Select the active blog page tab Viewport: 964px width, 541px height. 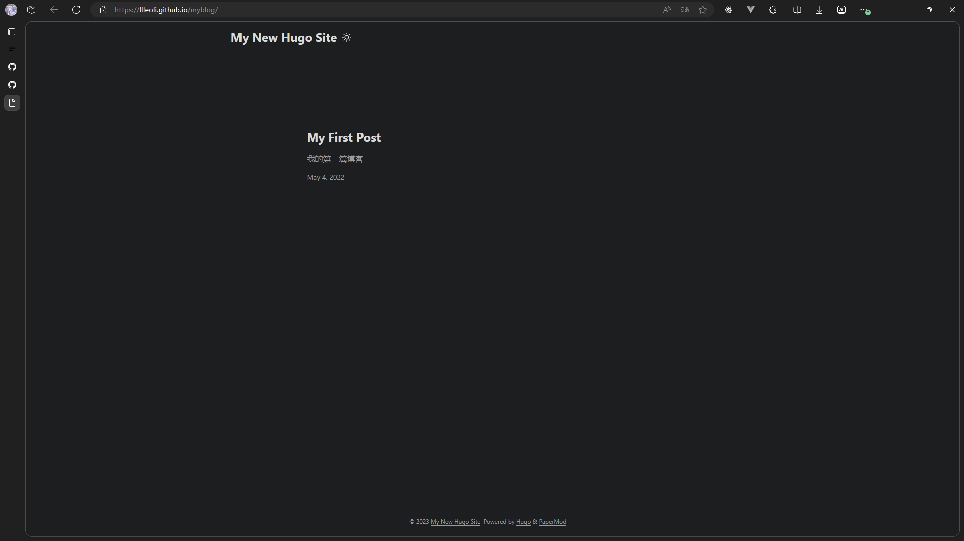[12, 103]
